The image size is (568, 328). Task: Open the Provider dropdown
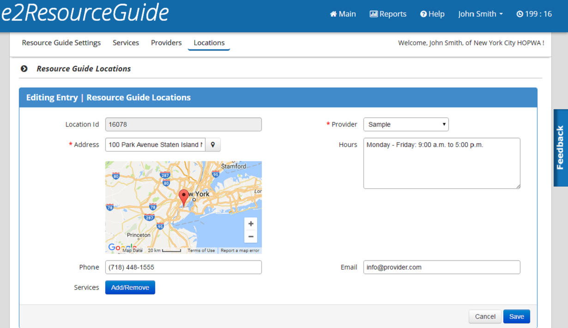405,124
